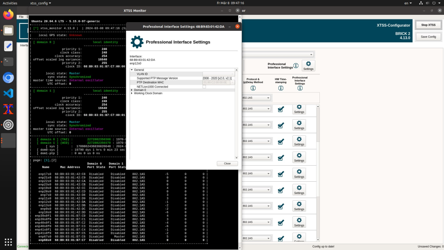The image size is (444, 250).
Task: Show HW Time-stamping info icon
Action: [281, 88]
